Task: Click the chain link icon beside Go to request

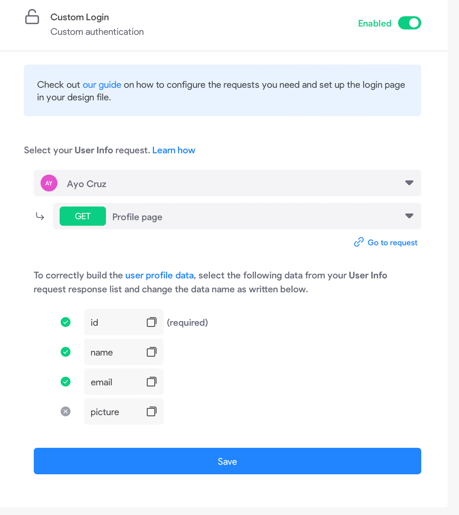Action: (x=359, y=242)
